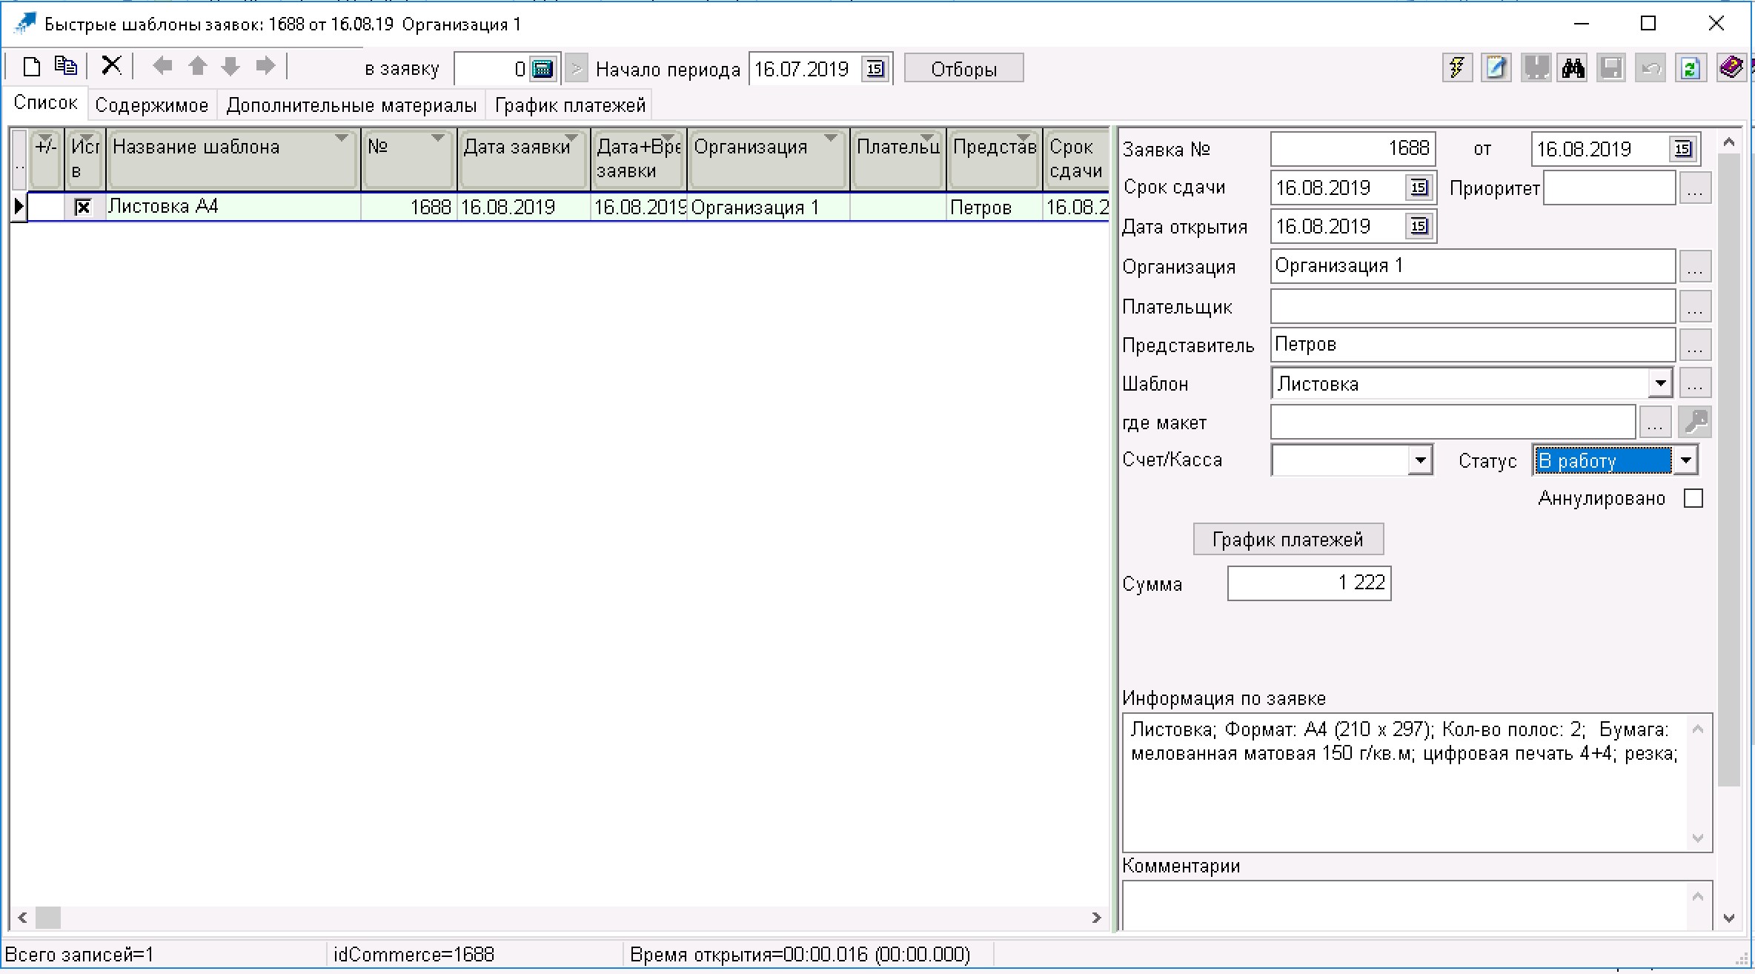Open filter on 'Плательщ' column header
The image size is (1755, 974).
pos(927,139)
